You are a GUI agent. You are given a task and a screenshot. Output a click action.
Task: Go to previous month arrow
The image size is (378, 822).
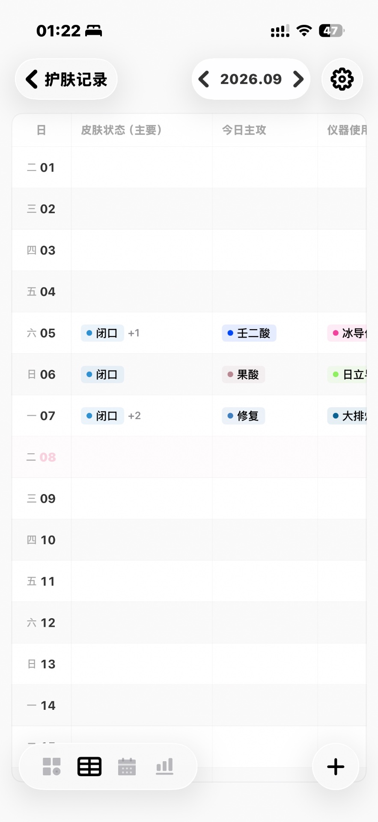[204, 79]
